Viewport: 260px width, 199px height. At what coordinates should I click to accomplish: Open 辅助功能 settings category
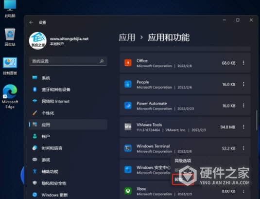68,171
